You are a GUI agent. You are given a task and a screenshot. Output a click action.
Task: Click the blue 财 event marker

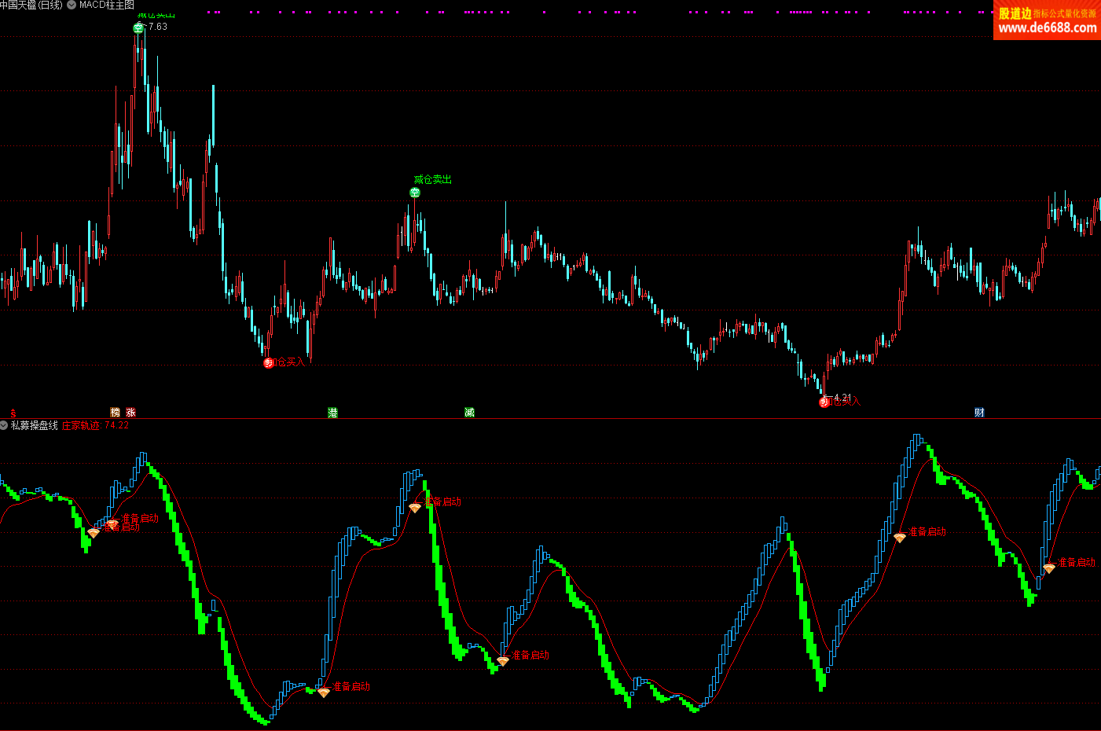979,412
